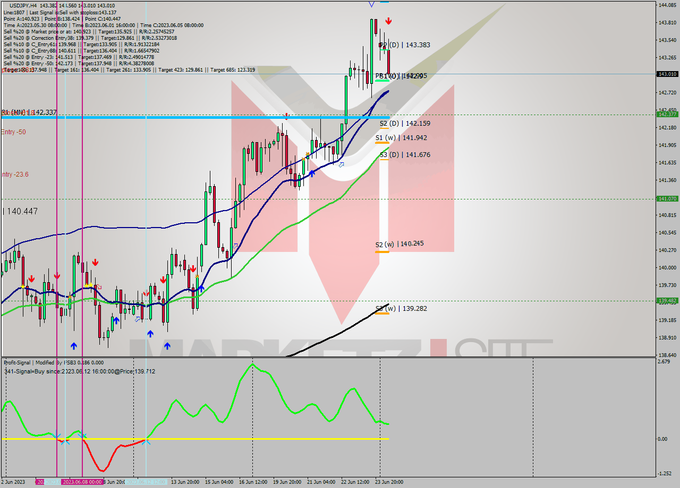The height and width of the screenshot is (488, 680).
Task: Select the '| 140.447' Point C level label
Action: tap(21, 211)
